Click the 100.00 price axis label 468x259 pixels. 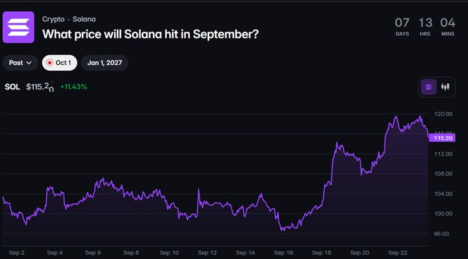tap(443, 214)
